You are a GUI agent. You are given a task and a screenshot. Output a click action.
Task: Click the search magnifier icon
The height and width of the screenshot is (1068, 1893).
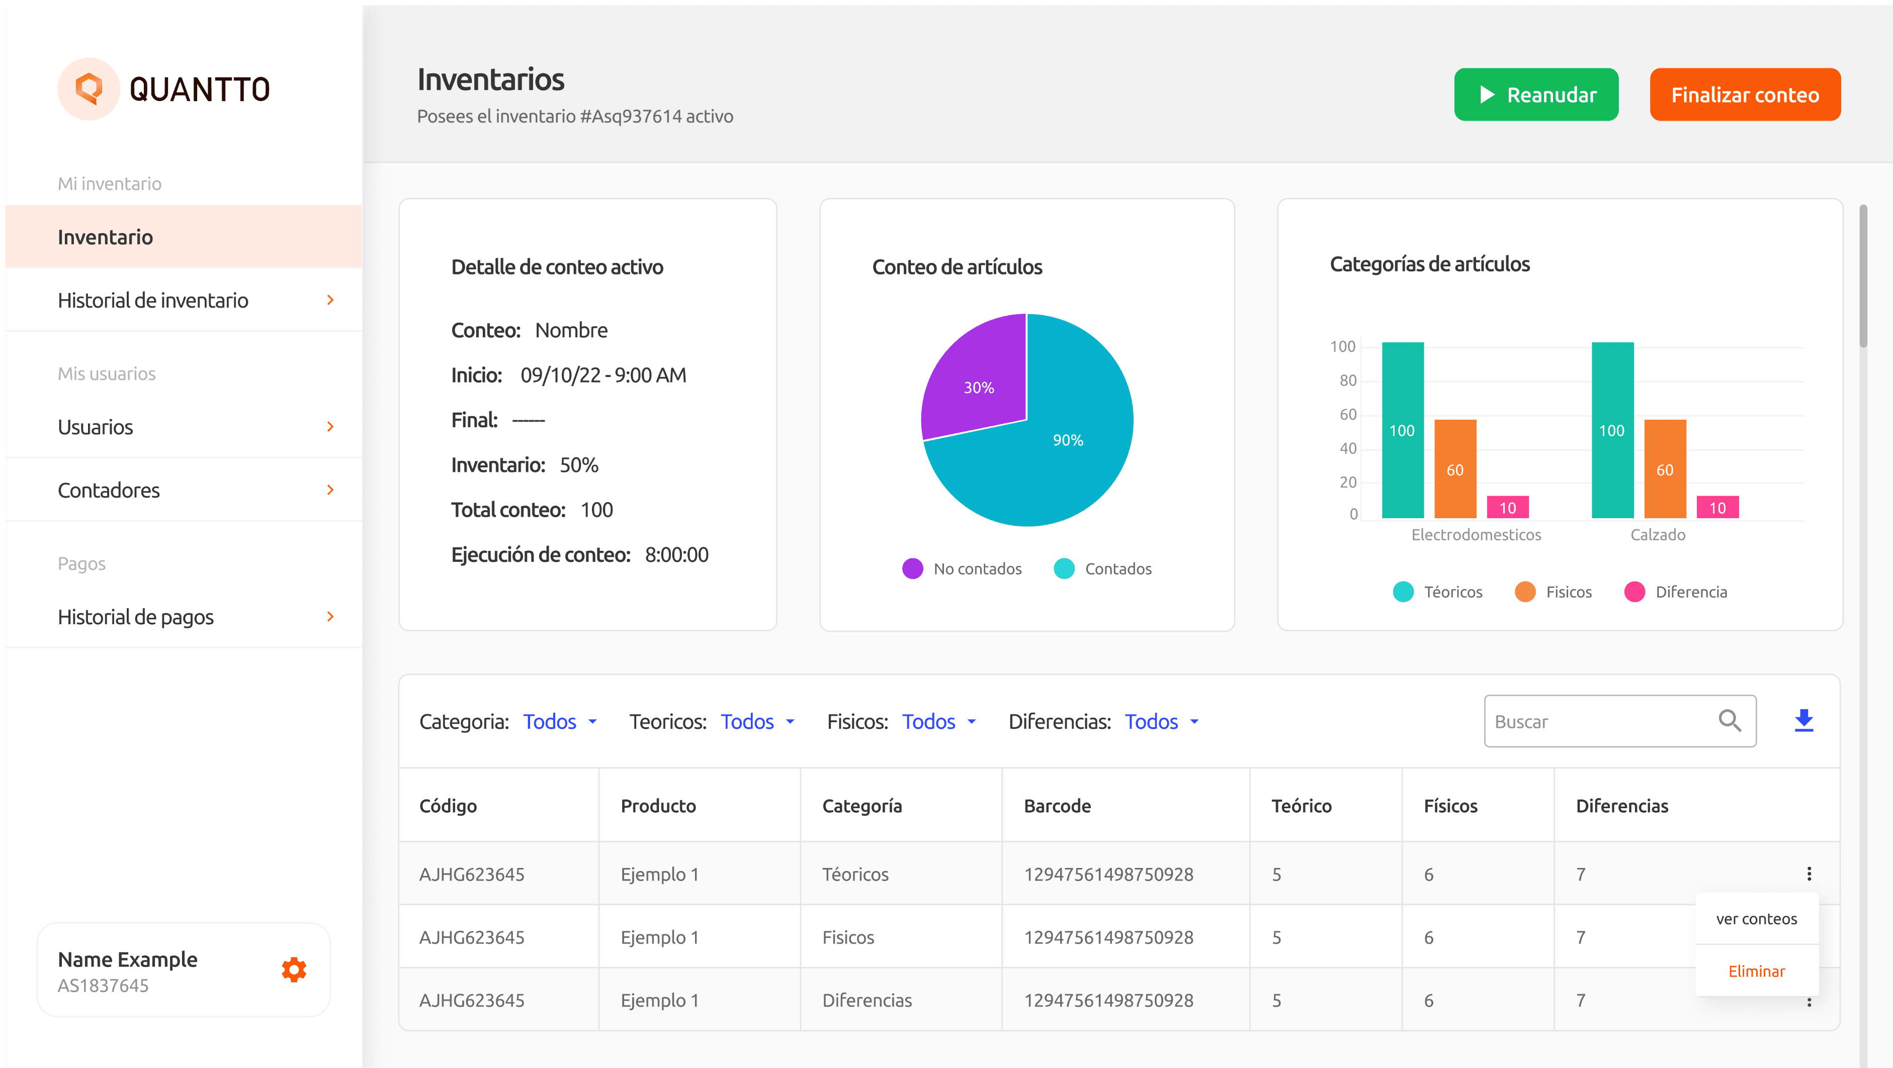(x=1729, y=721)
